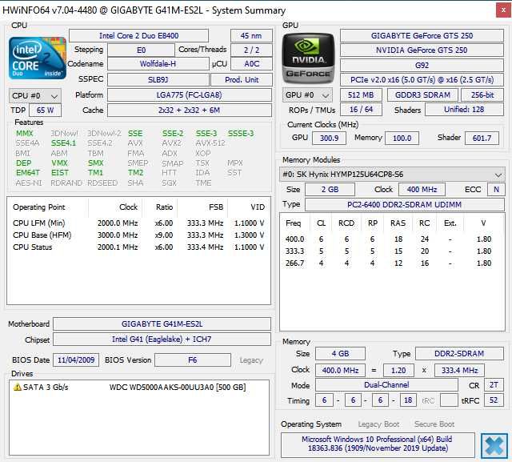
Task: Click the Stepping E0 field
Action: tap(141, 50)
